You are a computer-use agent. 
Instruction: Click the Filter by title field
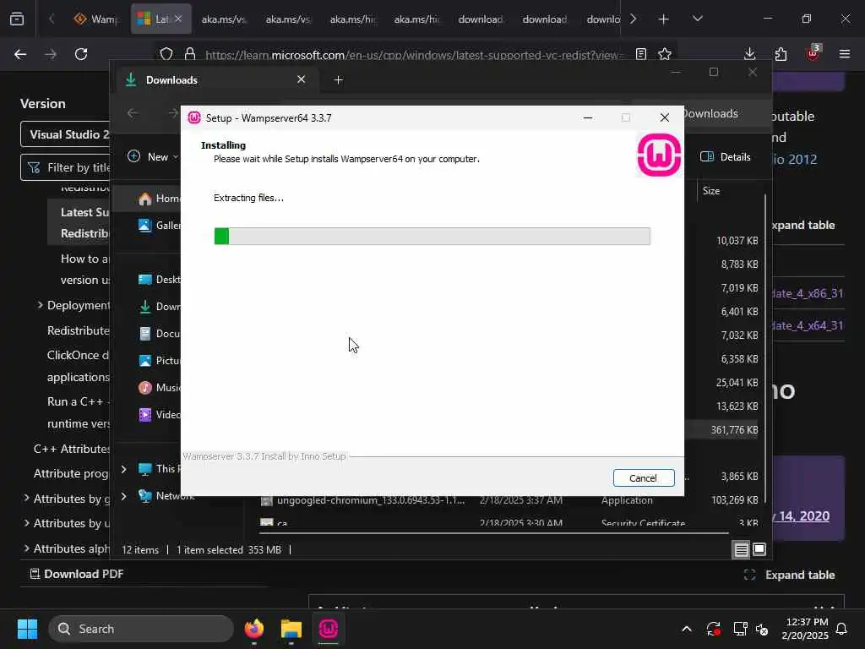coord(65,167)
